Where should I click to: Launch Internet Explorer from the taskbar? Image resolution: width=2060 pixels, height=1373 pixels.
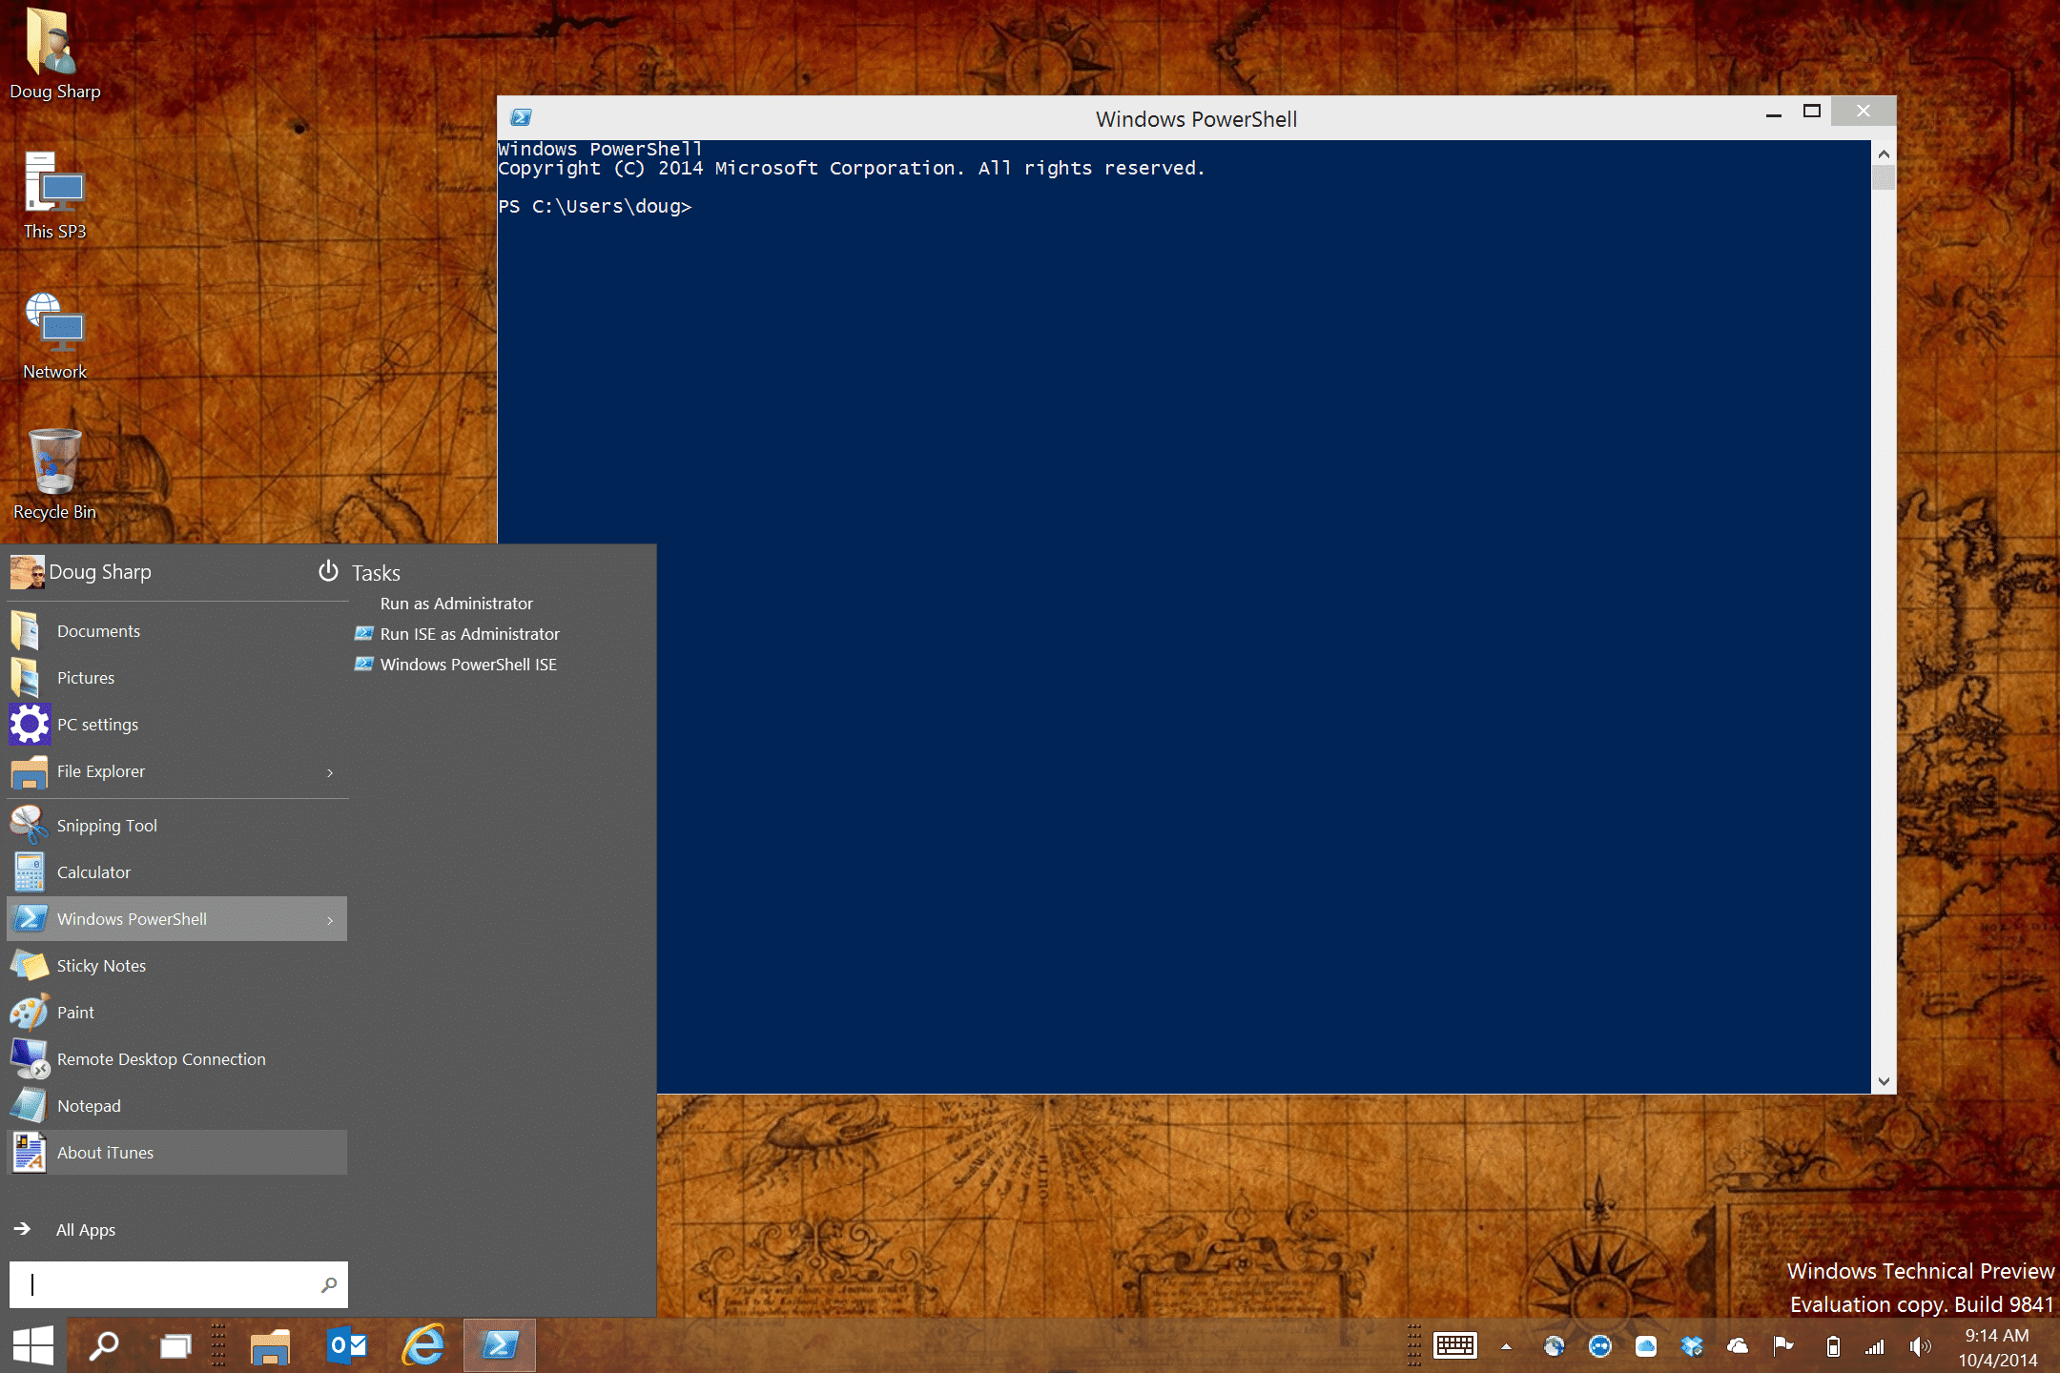tap(423, 1345)
